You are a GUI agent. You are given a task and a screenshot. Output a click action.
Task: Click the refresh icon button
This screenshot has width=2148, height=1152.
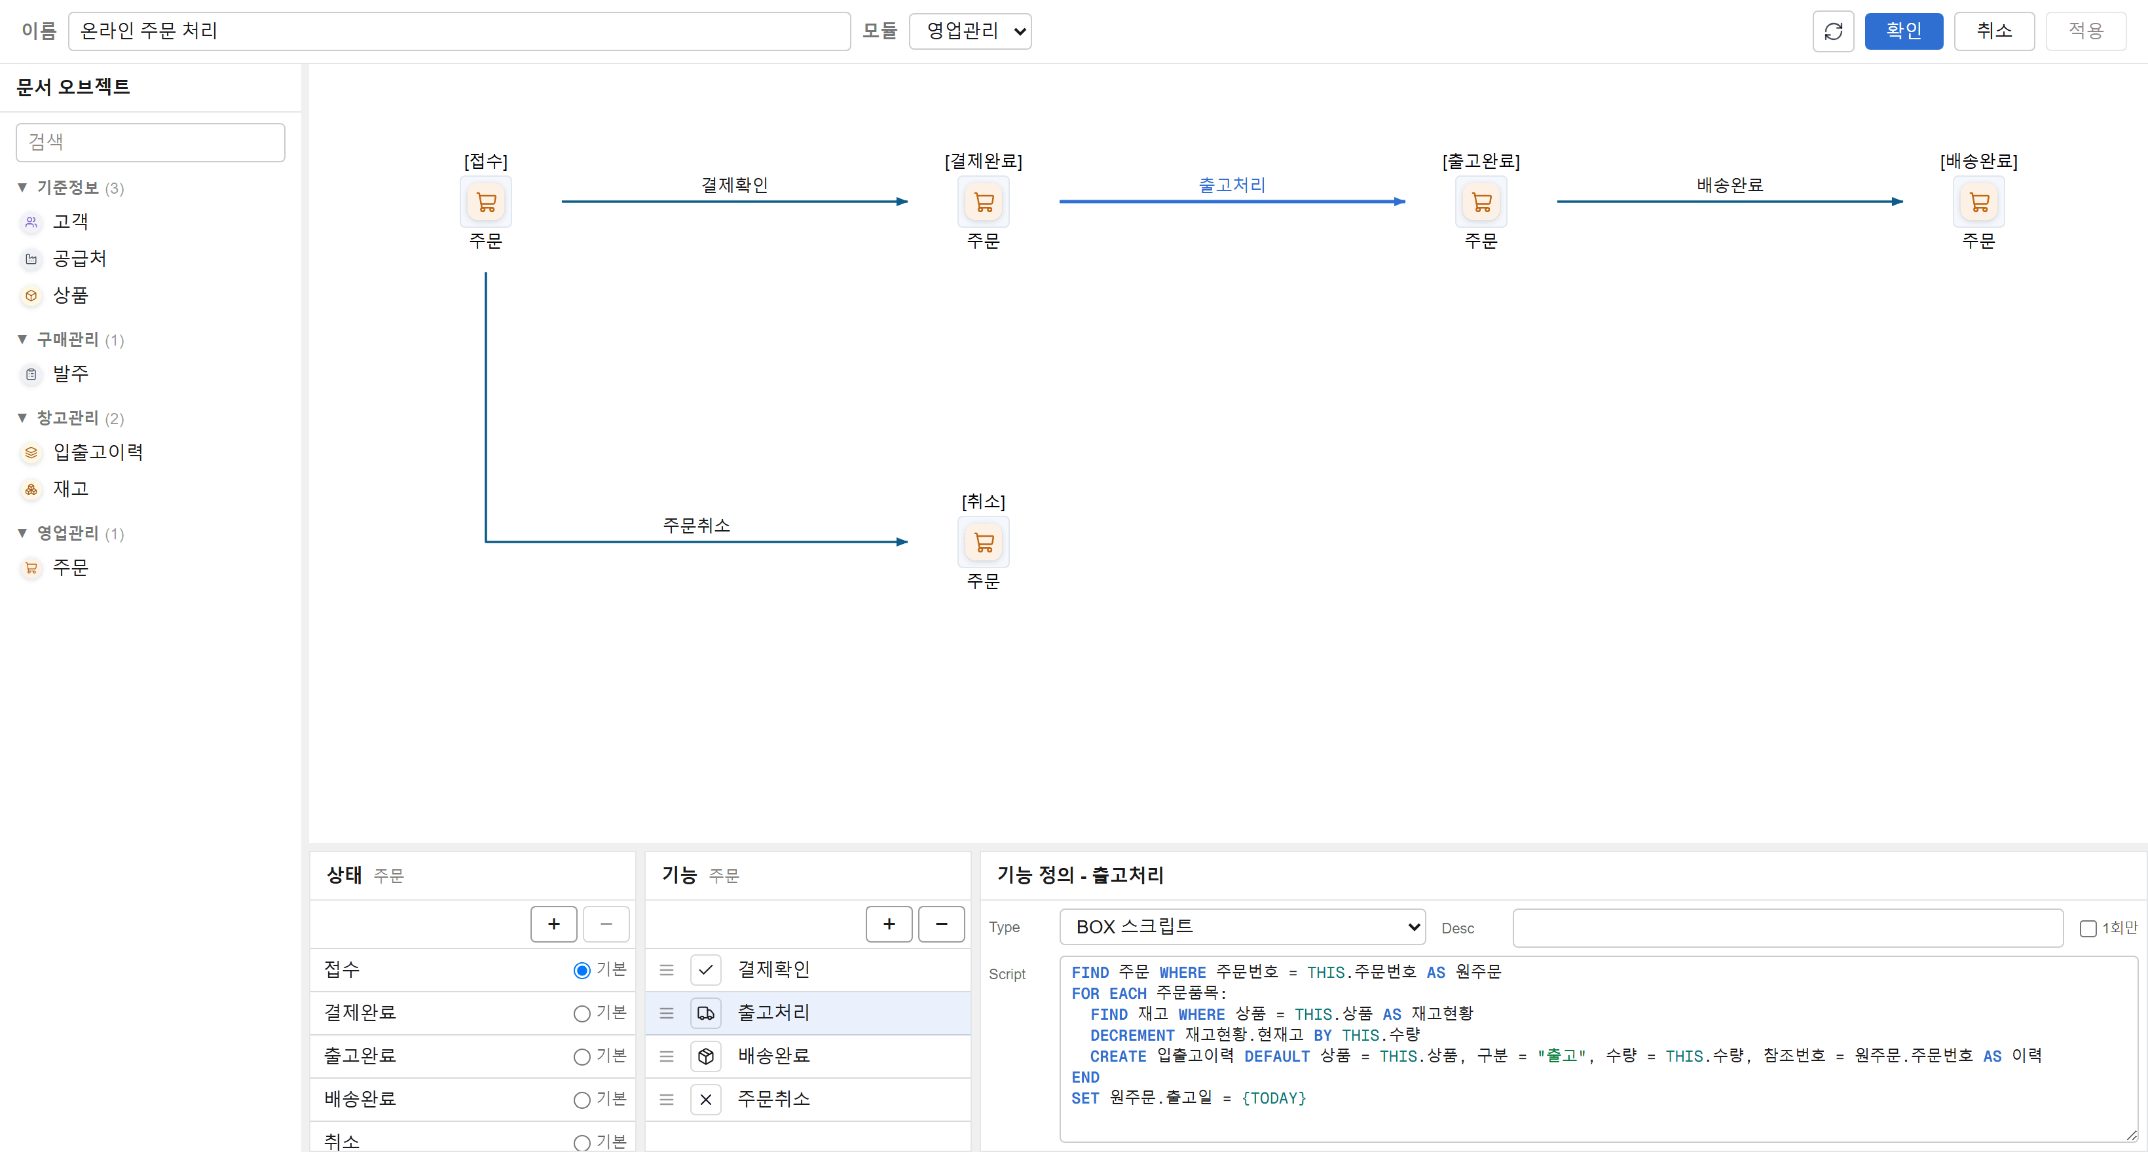pos(1833,31)
